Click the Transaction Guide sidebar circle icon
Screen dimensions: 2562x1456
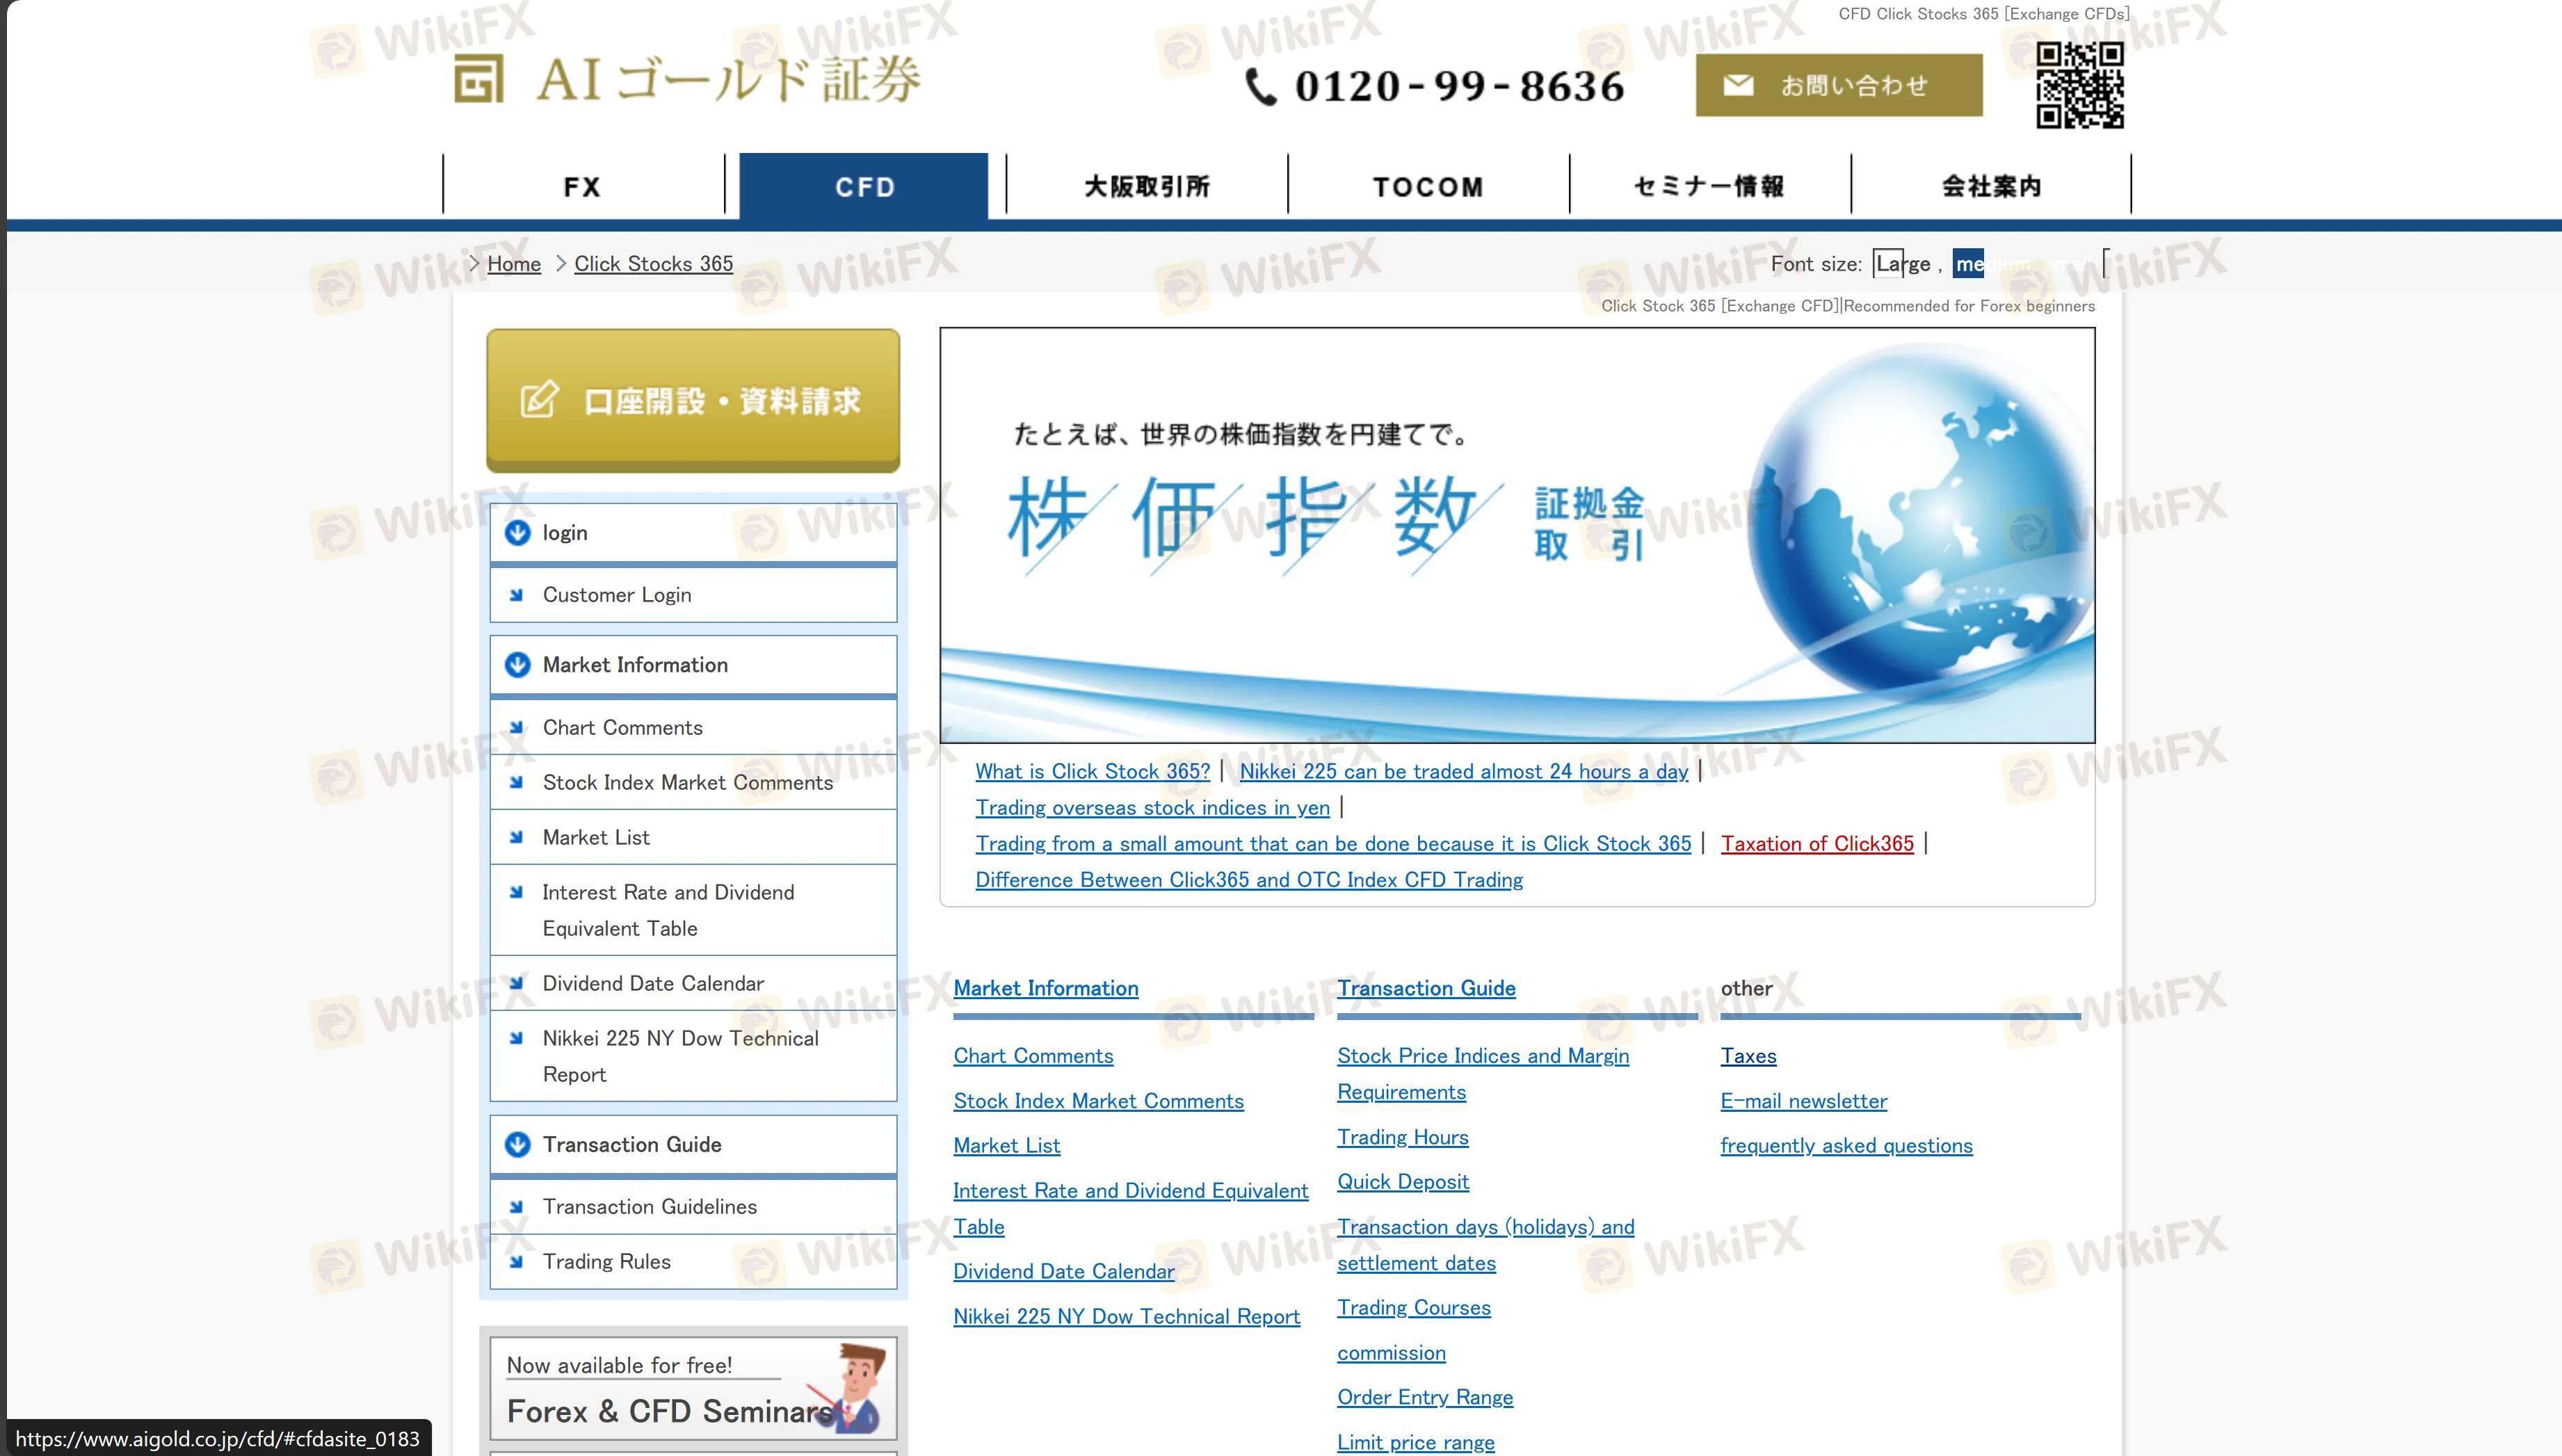pyautogui.click(x=517, y=1145)
